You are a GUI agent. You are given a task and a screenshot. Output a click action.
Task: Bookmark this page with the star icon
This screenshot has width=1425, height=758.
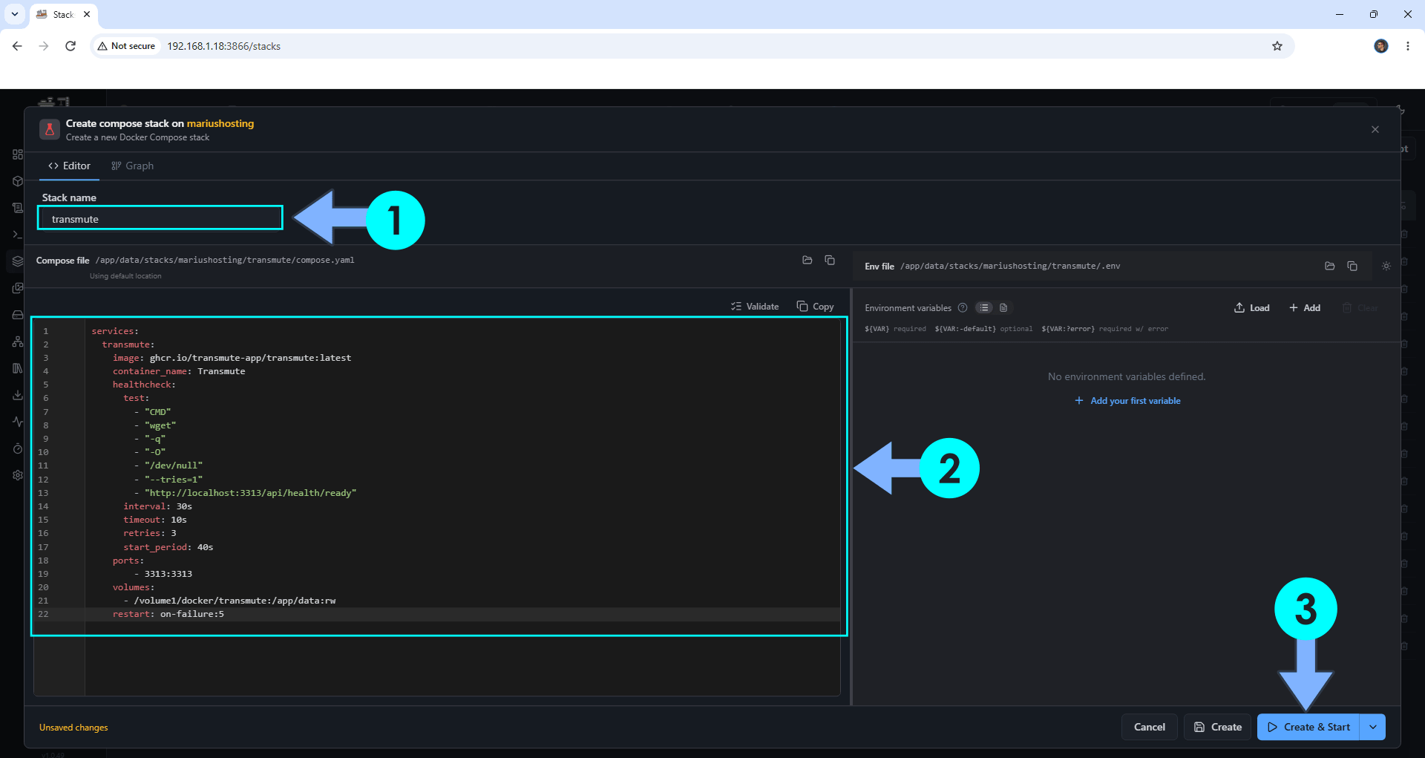1277,46
